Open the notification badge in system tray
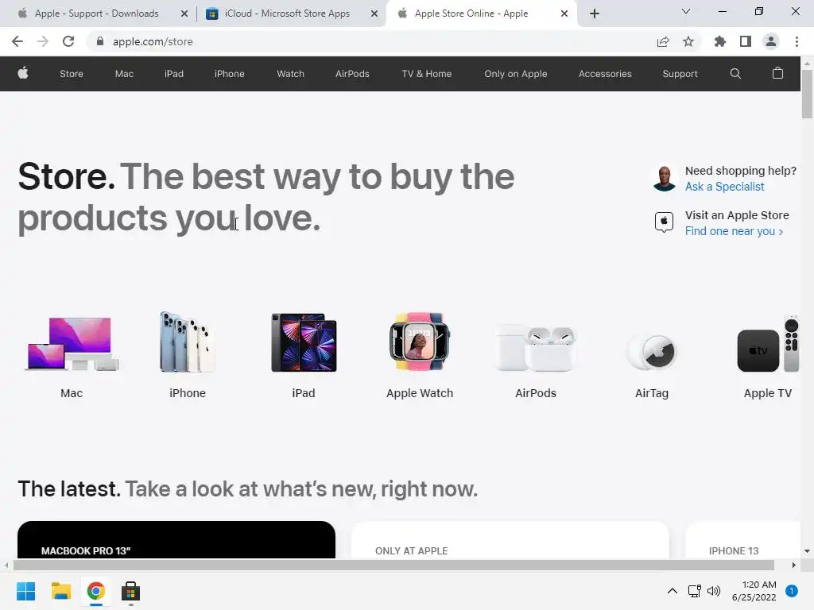The image size is (814, 610). [791, 591]
